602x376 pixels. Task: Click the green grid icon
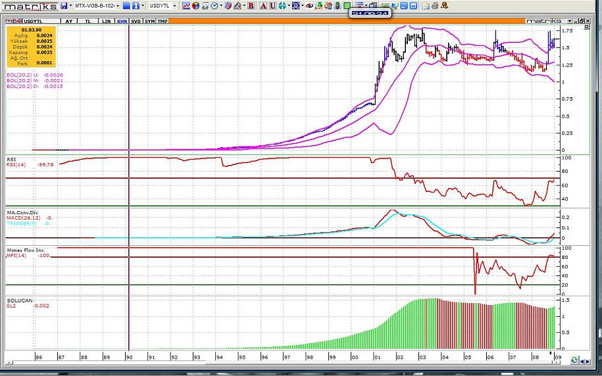(347, 6)
